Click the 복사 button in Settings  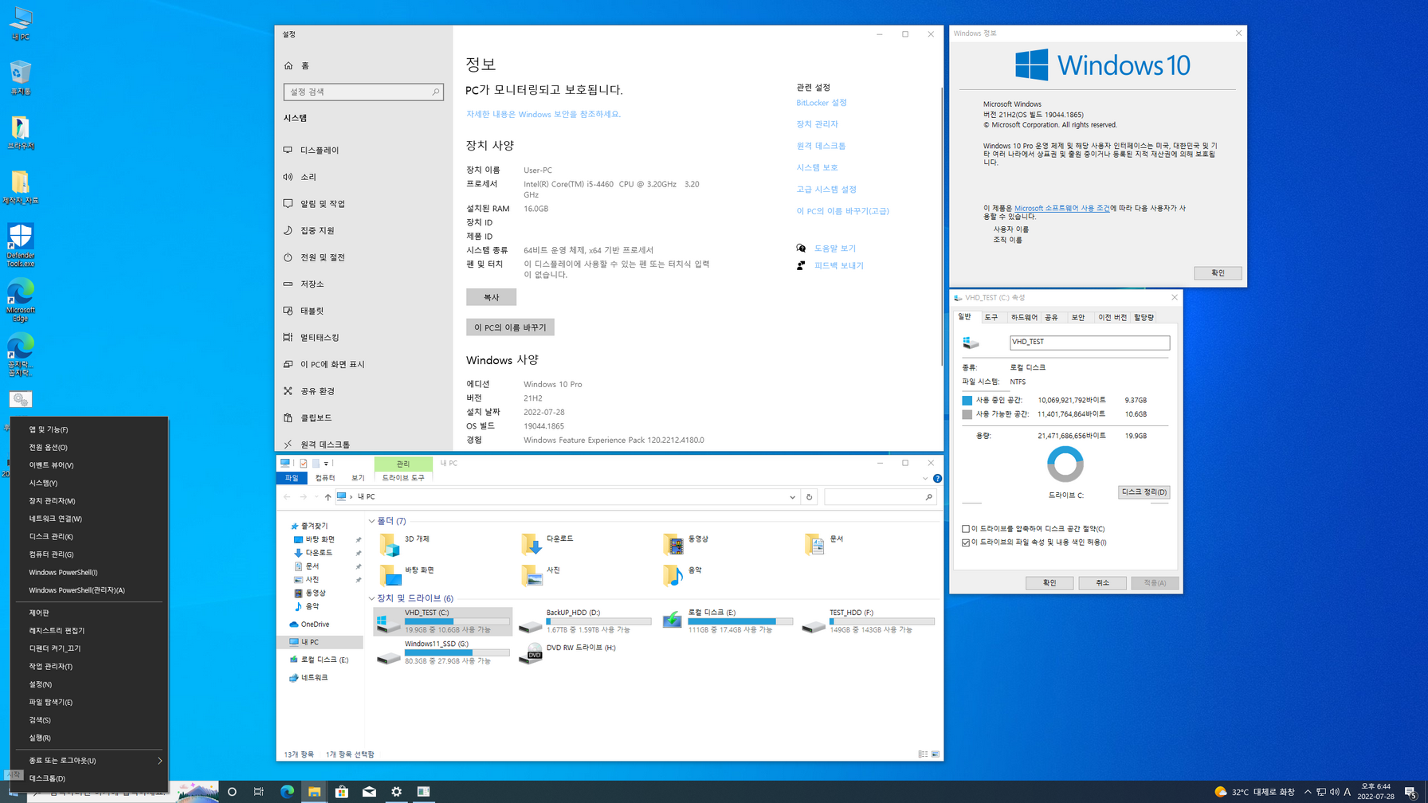pyautogui.click(x=491, y=297)
